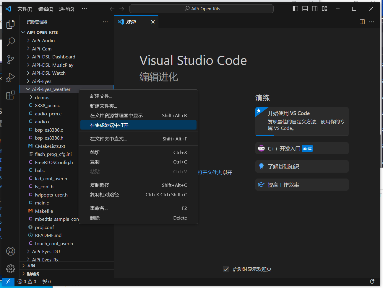The image size is (383, 288).
Task: Open the Manage gear icon
Action: click(x=11, y=269)
